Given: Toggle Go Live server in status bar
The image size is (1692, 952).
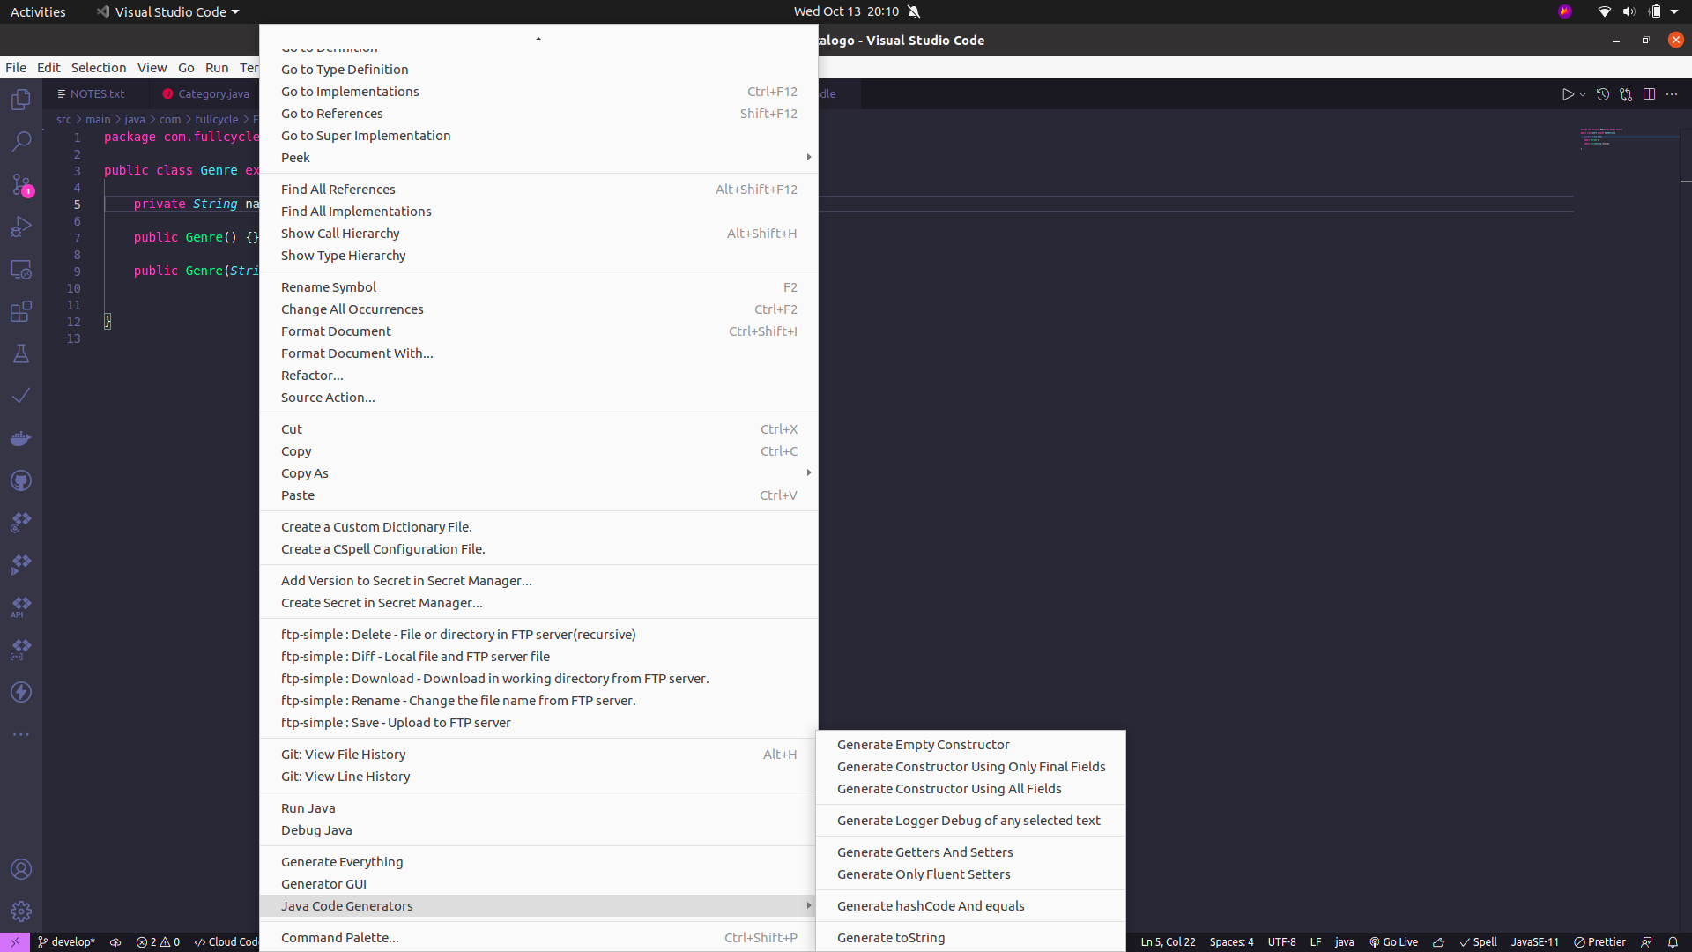Looking at the screenshot, I should click(1393, 941).
